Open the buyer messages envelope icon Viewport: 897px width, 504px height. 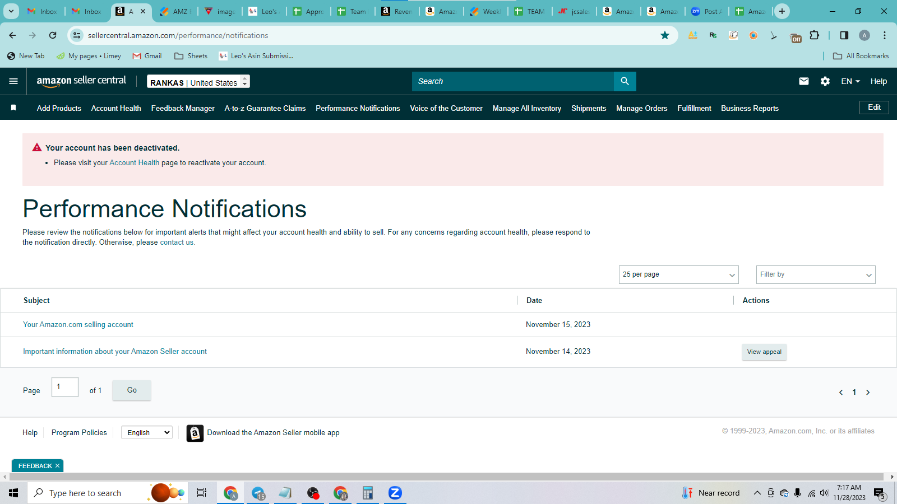[804, 81]
